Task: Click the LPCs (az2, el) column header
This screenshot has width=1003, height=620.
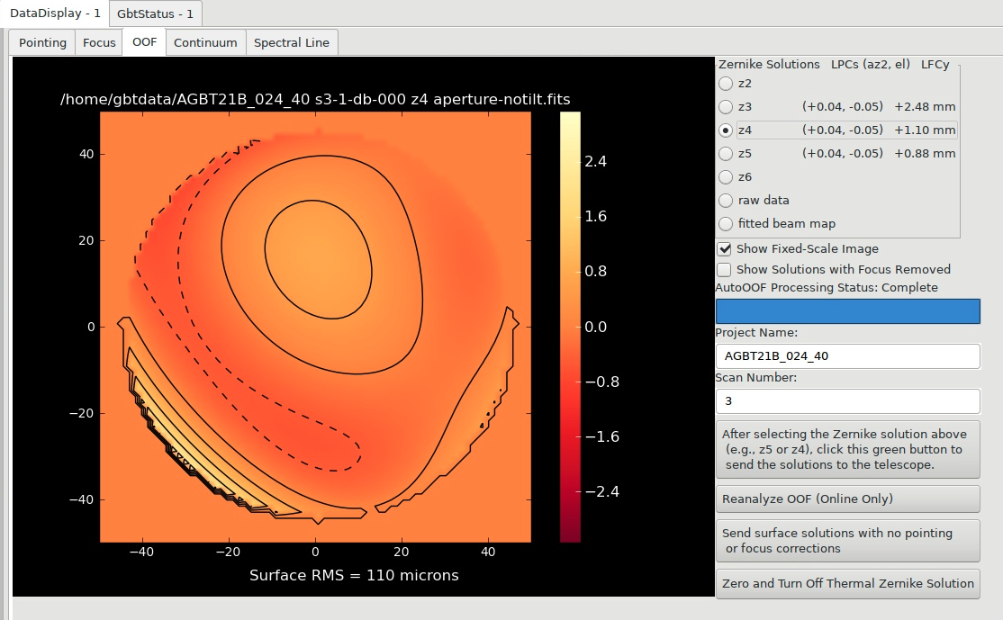Action: coord(870,65)
